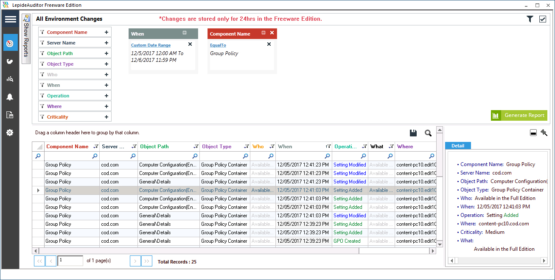Image resolution: width=555 pixels, height=280 pixels.
Task: Click the row indicator arrow of selected row
Action: 38,190
